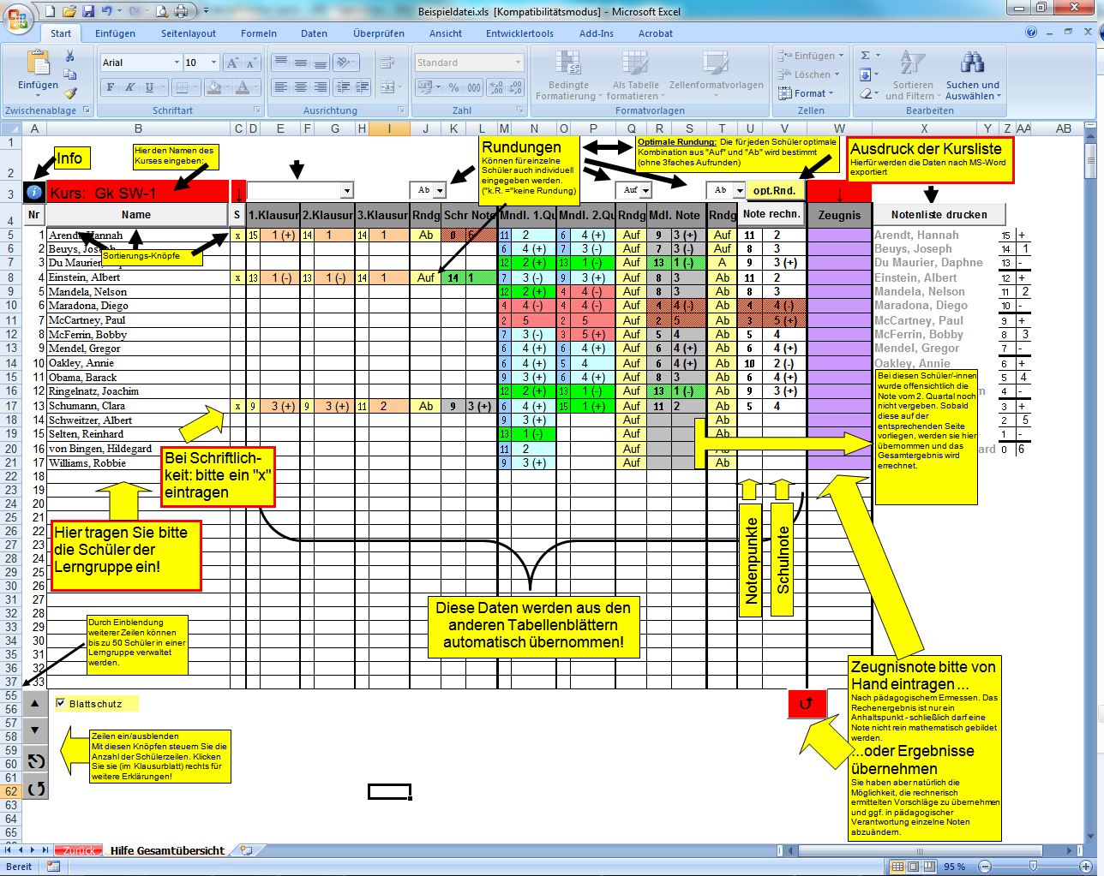The image size is (1104, 876).
Task: Align text to the left
Action: pyautogui.click(x=280, y=87)
